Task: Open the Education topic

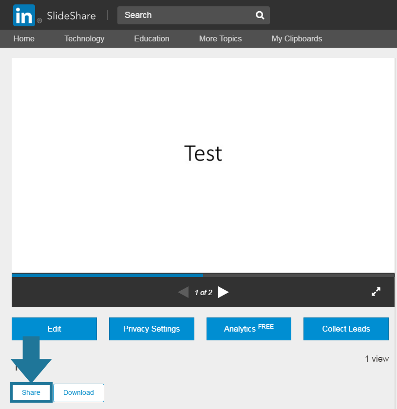Action: click(x=151, y=38)
